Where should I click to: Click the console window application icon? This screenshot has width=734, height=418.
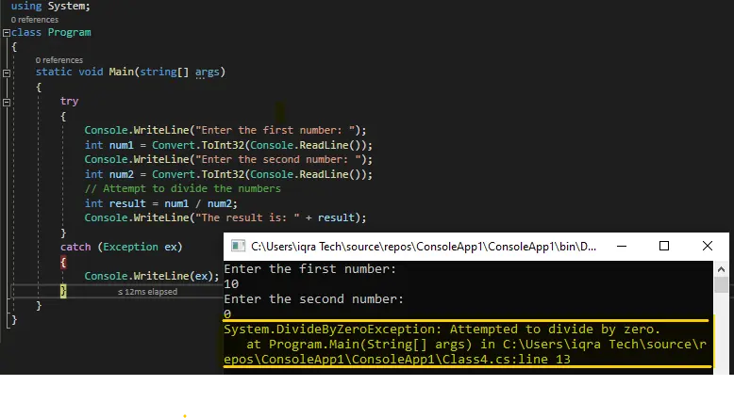pos(237,247)
